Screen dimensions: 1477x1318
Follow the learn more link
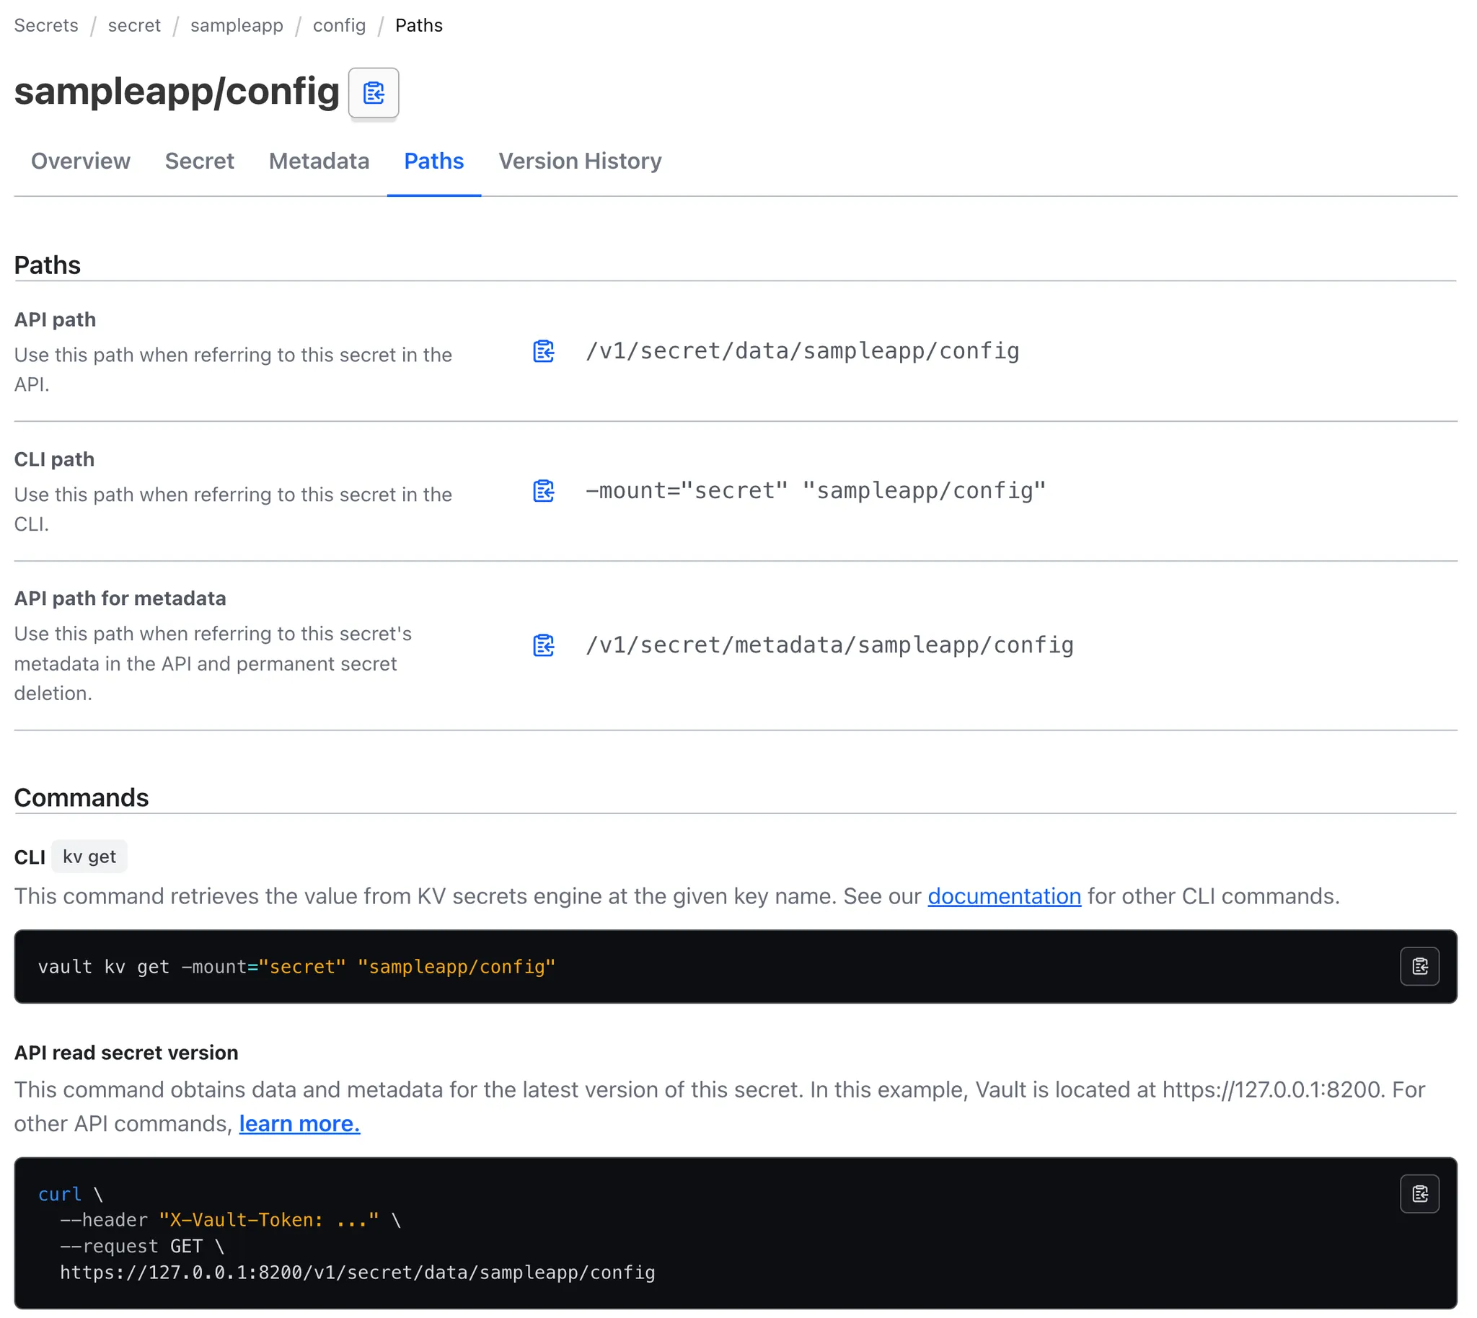click(x=299, y=1123)
